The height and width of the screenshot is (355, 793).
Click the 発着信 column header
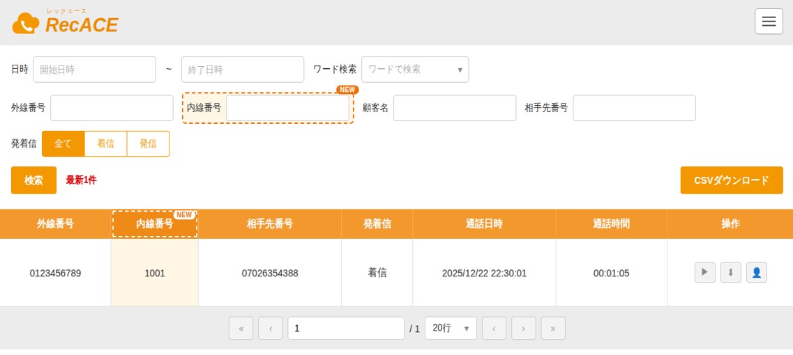click(x=377, y=224)
